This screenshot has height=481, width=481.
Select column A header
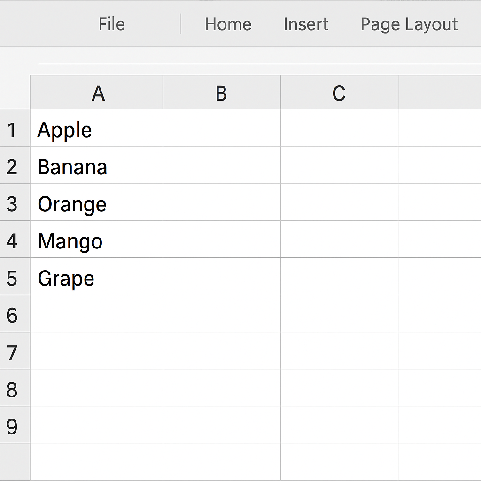(x=97, y=92)
